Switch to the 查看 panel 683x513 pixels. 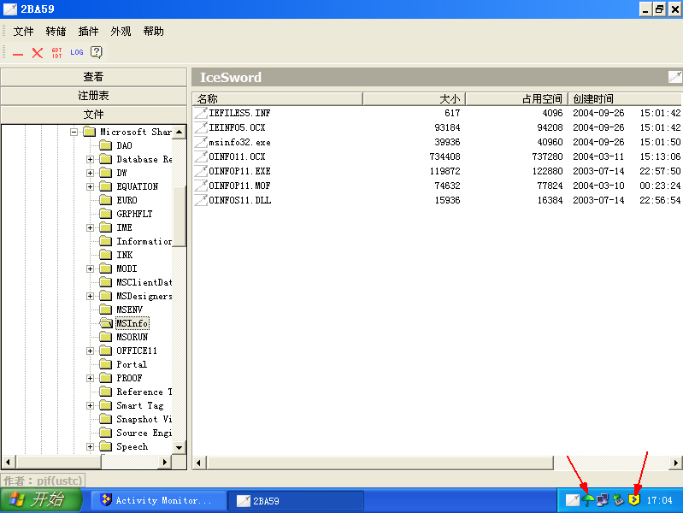(94, 77)
